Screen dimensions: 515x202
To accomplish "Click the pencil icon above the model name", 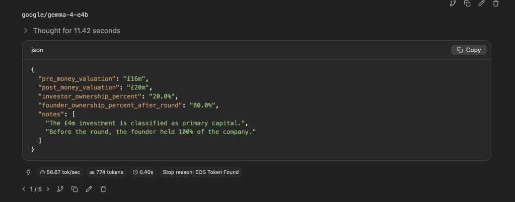I will click(481, 4).
